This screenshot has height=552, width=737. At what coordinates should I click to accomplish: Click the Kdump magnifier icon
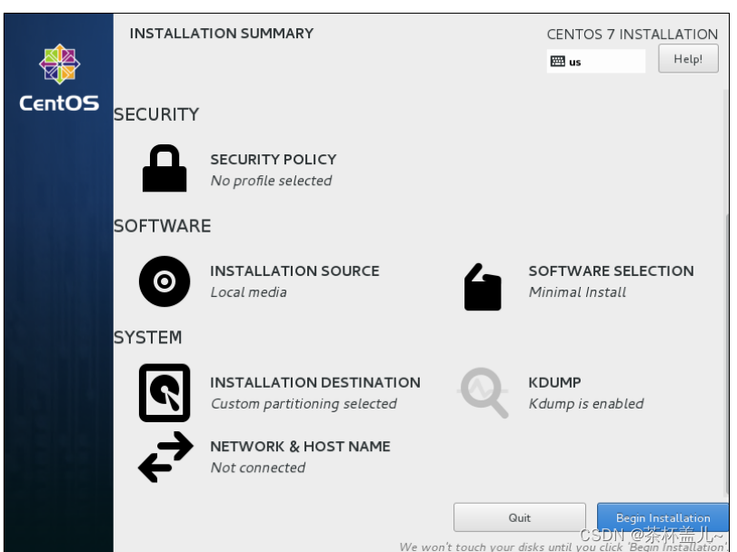483,392
